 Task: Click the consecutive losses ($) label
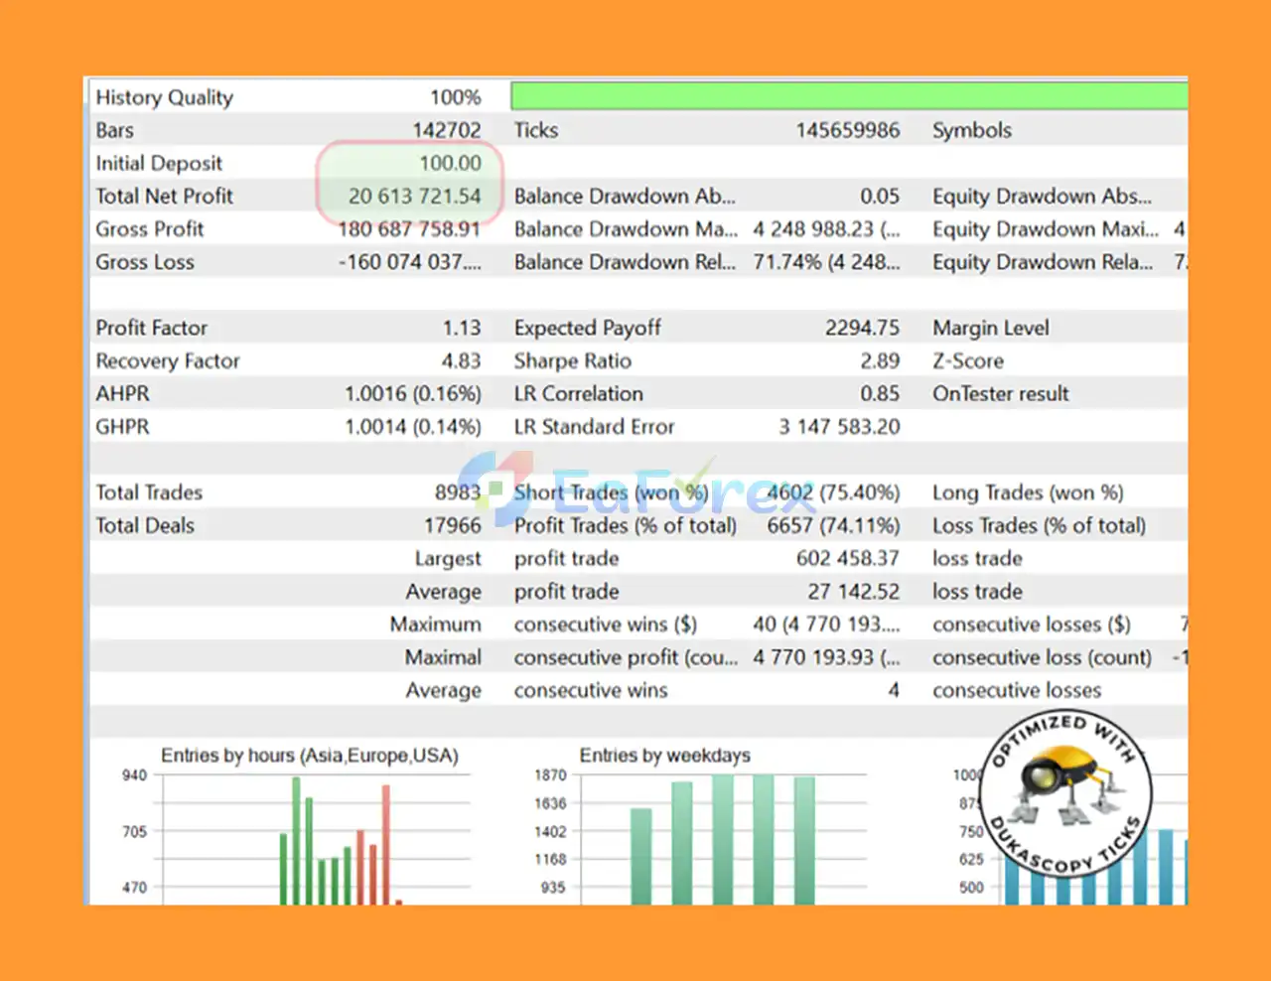pos(1031,624)
